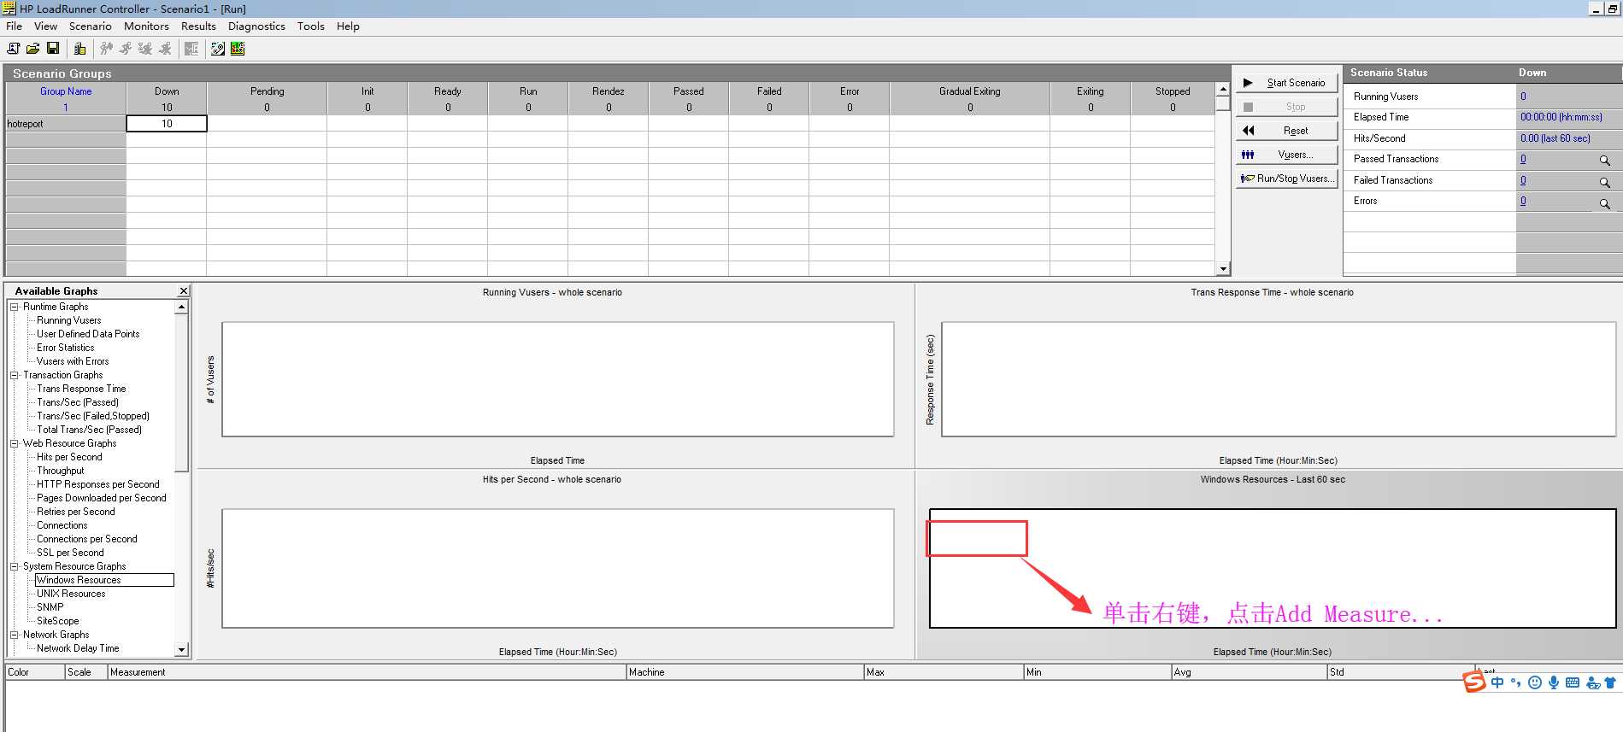Viewport: 1623px width, 732px height.
Task: Click the Errors count link
Action: (1523, 201)
